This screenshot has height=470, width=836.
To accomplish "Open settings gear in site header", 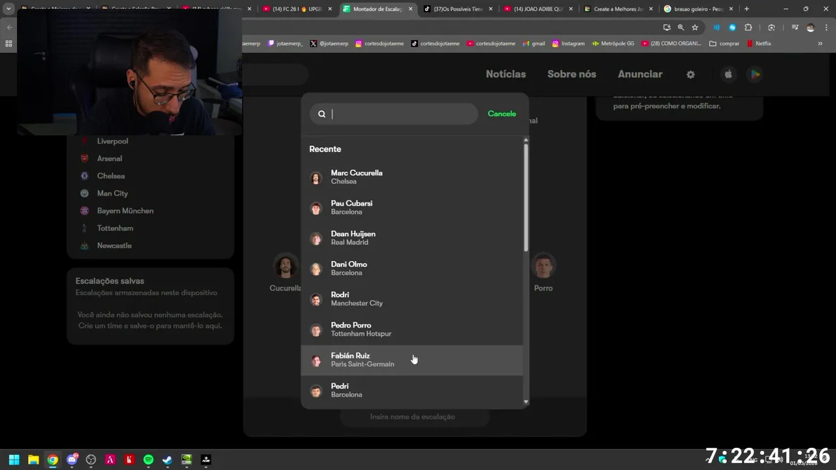I will [690, 74].
